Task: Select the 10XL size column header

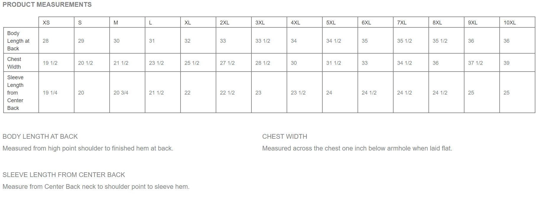Action: [x=510, y=23]
